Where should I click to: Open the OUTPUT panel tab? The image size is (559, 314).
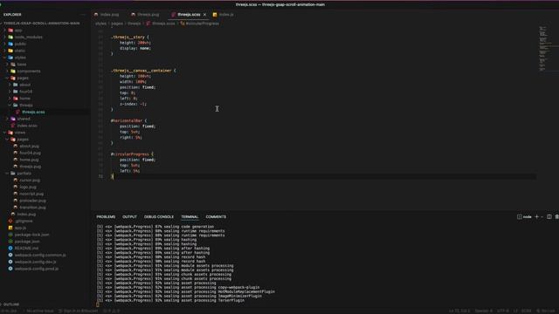pos(129,217)
